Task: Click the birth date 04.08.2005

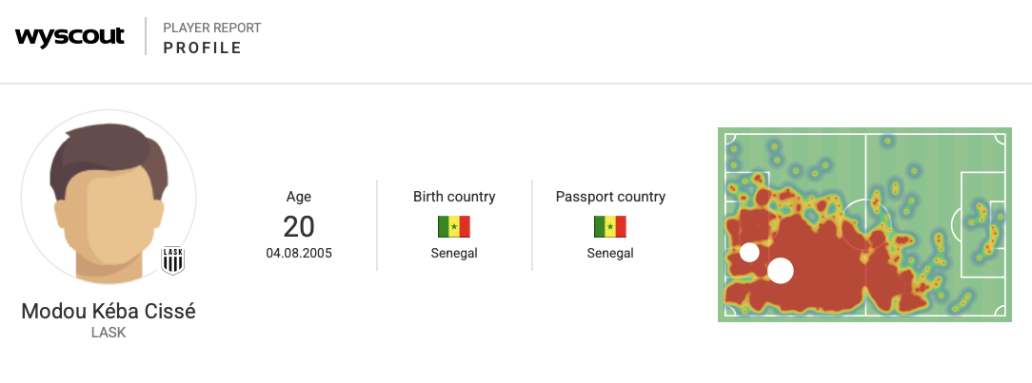Action: tap(299, 254)
